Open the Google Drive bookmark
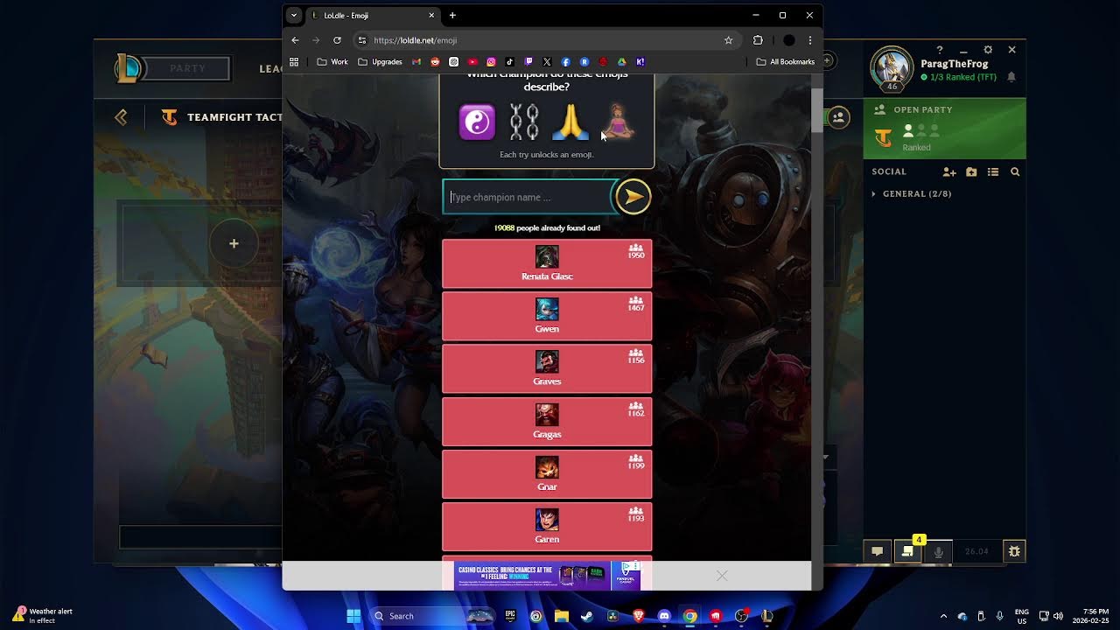The width and height of the screenshot is (1120, 630). pyautogui.click(x=621, y=62)
